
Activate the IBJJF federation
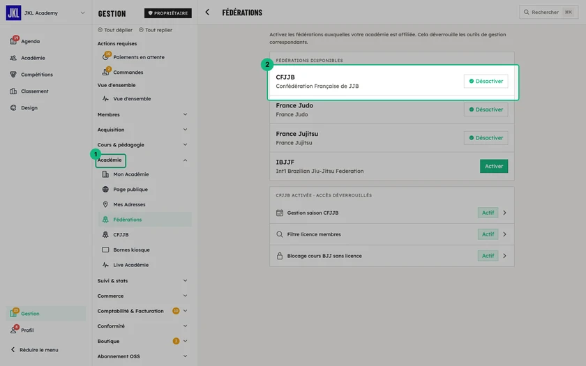click(x=494, y=166)
